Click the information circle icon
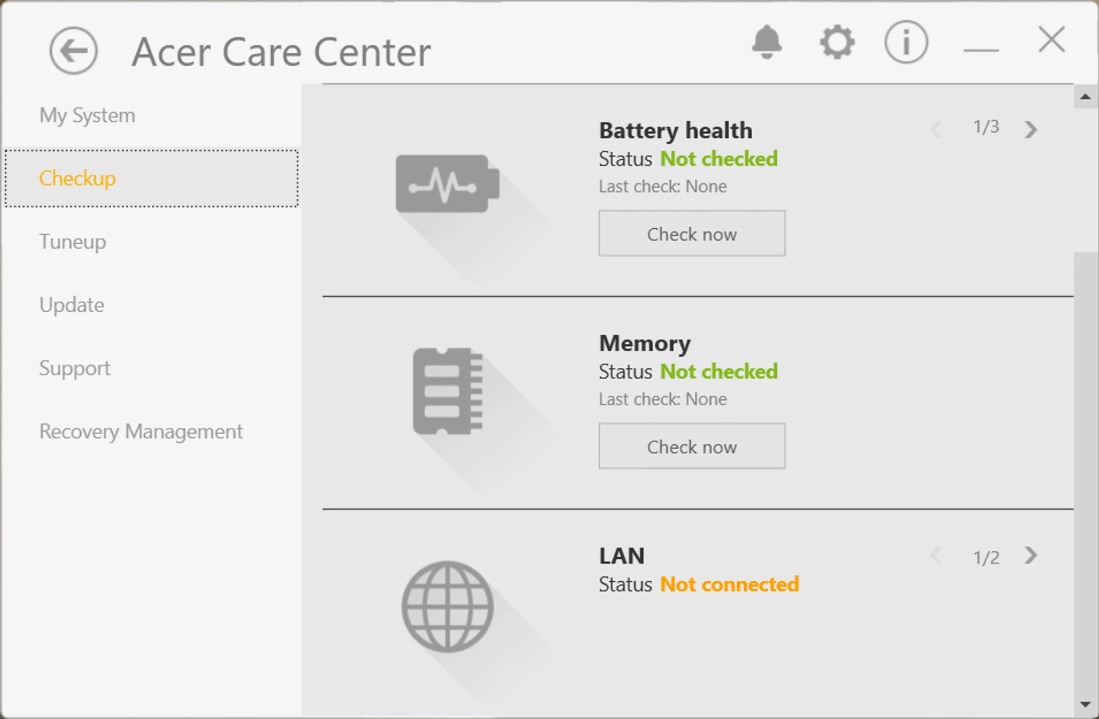The width and height of the screenshot is (1099, 719). 906,42
